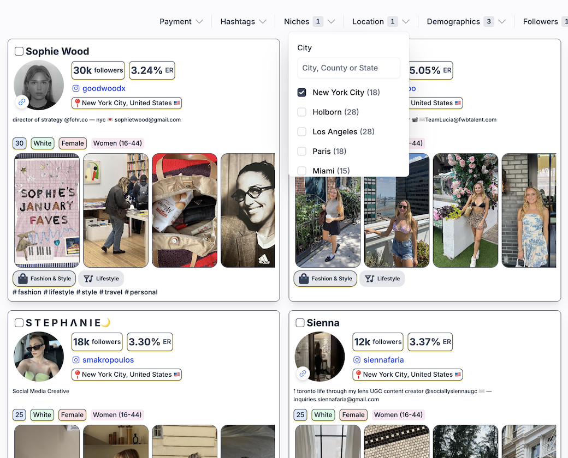The image size is (568, 458).
Task: Click STEPHANIE's profile avatar
Action: 39,357
